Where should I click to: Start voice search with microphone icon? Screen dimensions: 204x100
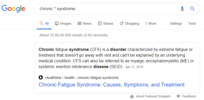coord(182,9)
